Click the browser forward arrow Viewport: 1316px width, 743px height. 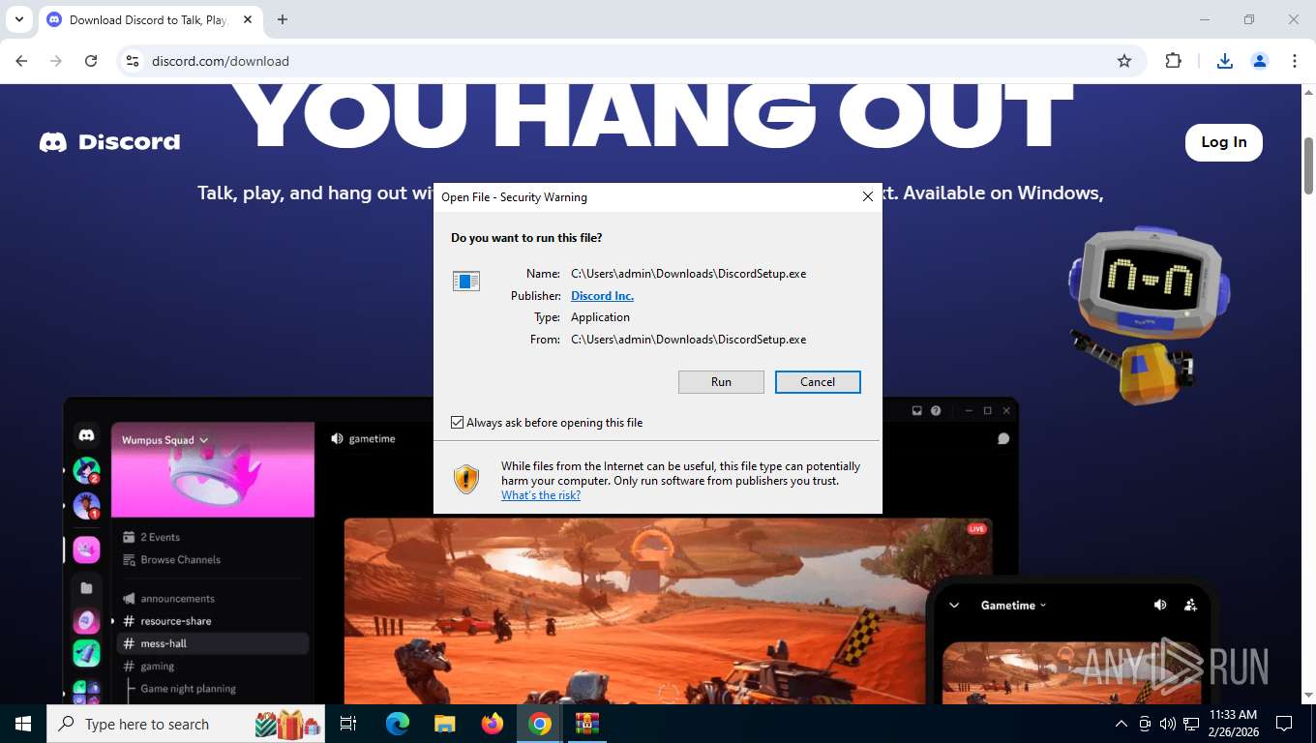pos(56,61)
